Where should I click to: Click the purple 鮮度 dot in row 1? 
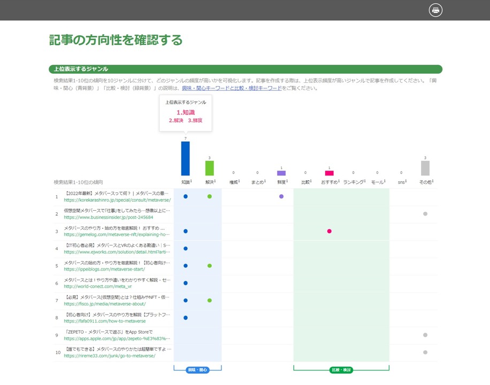click(281, 197)
